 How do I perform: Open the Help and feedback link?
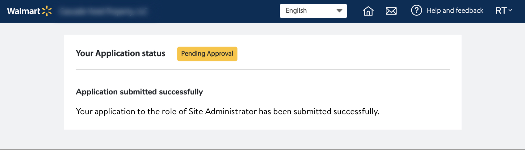click(455, 10)
